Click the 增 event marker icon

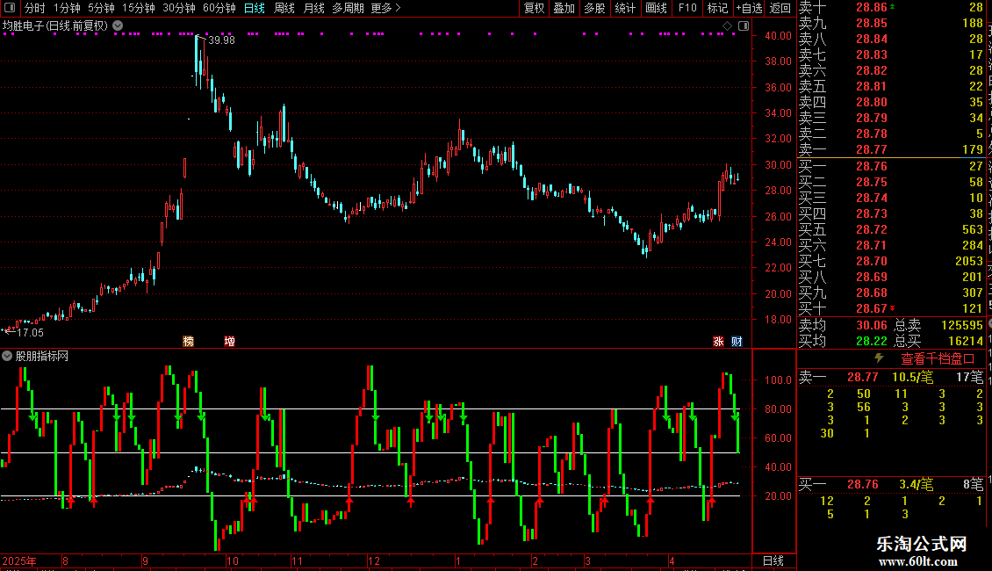click(230, 341)
